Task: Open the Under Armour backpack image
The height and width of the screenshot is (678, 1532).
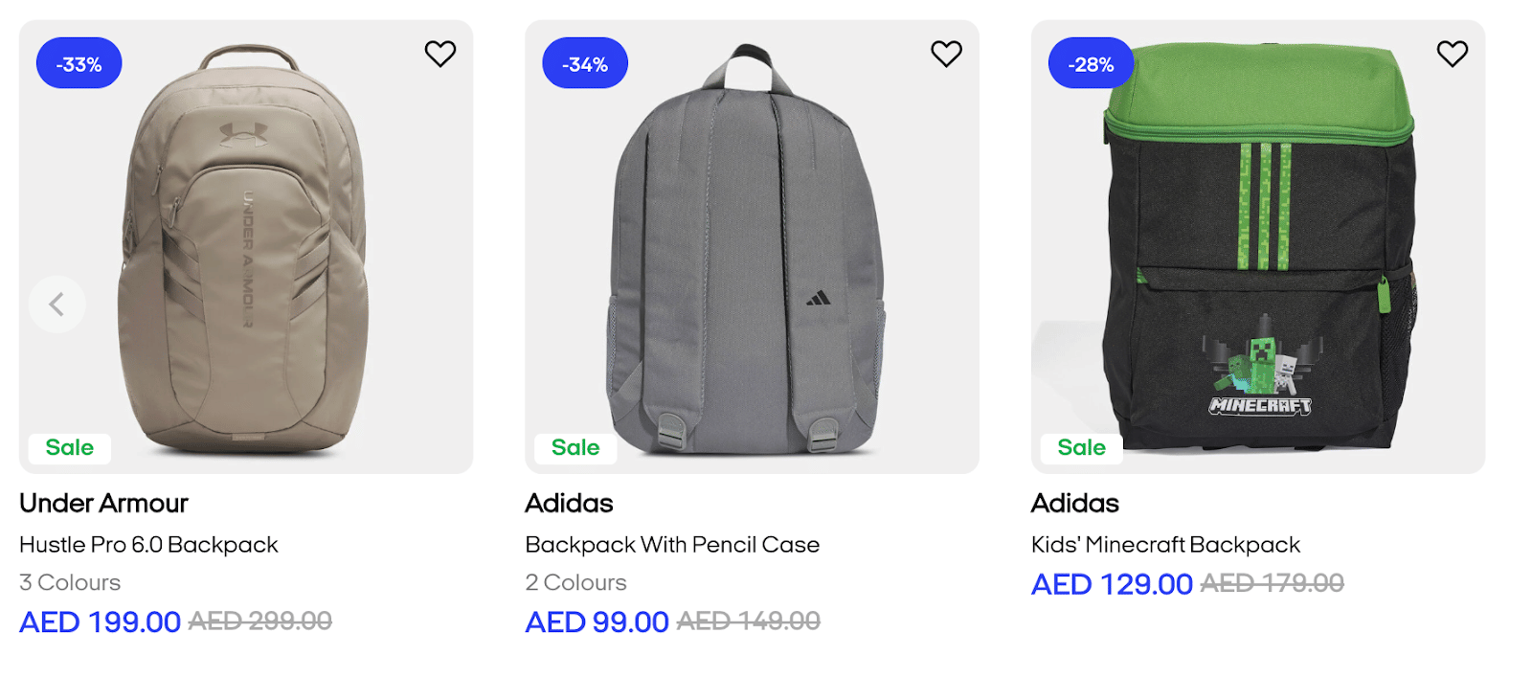Action: [x=245, y=249]
